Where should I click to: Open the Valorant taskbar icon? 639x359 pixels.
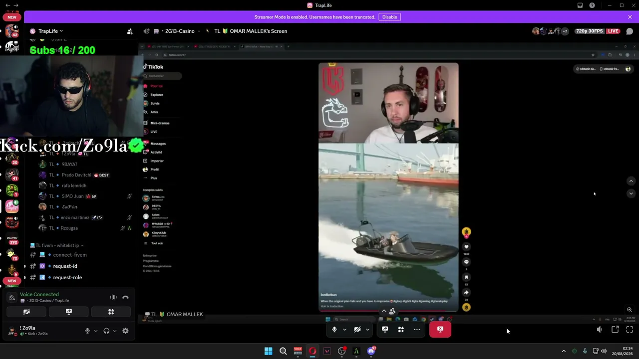327,351
